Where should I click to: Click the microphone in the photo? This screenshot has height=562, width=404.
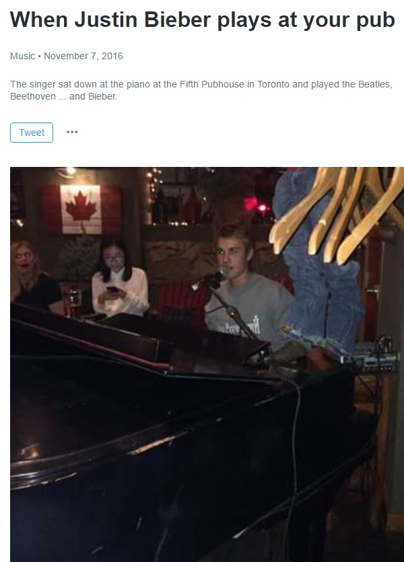(x=211, y=279)
